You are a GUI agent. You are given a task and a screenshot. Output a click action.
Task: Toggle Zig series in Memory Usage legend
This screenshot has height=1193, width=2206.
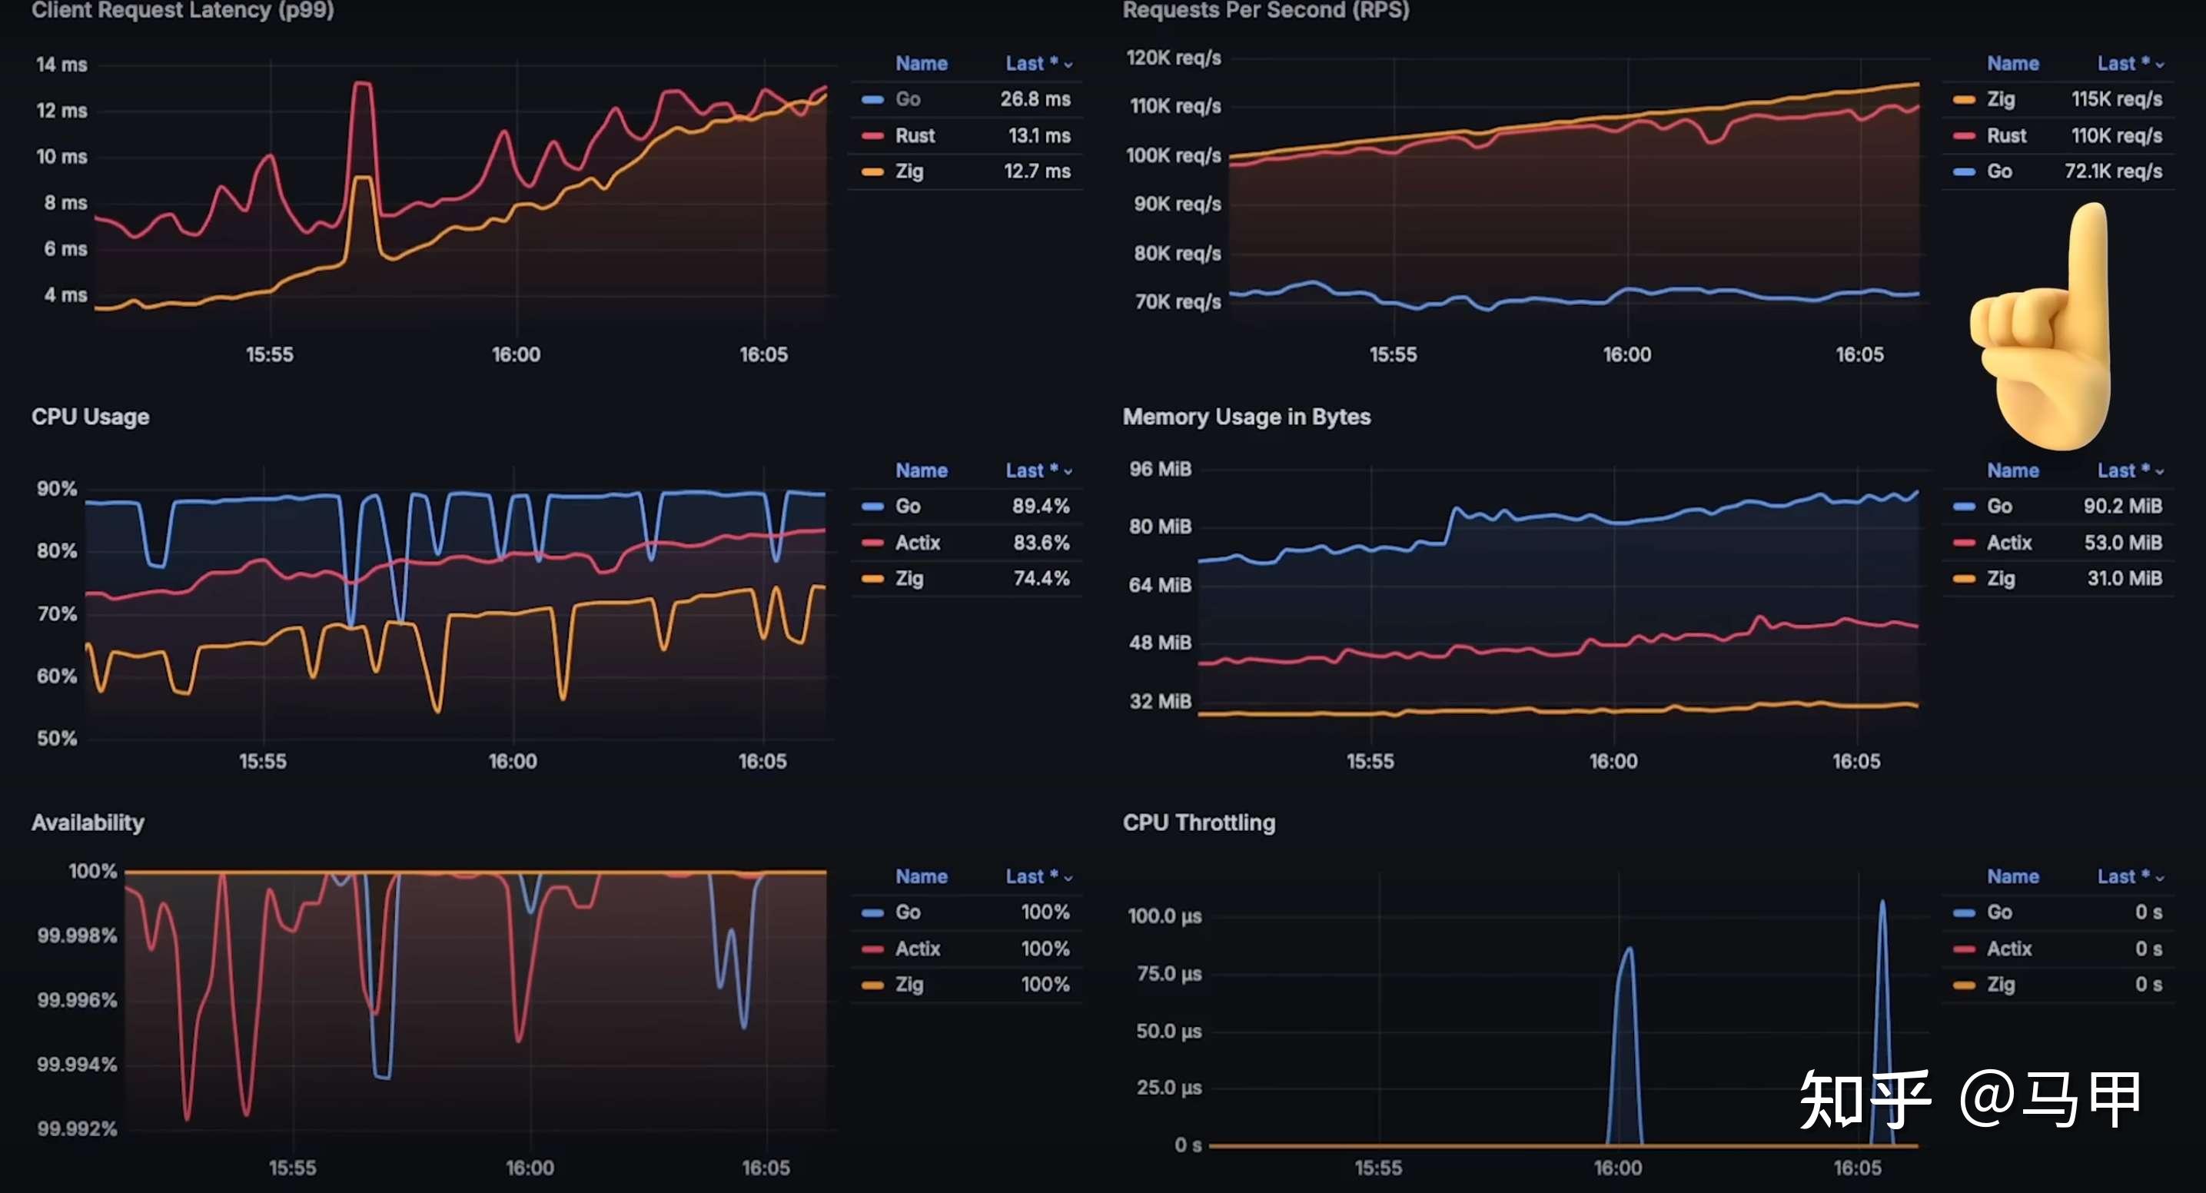[x=2001, y=579]
